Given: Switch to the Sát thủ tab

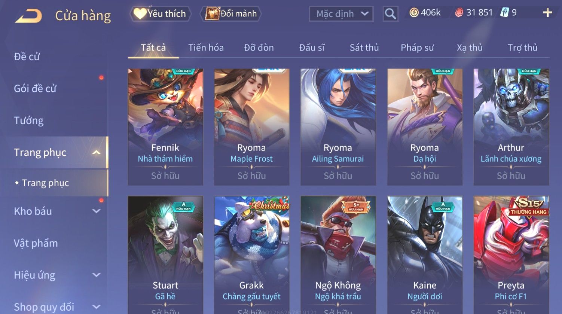Looking at the screenshot, I should pyautogui.click(x=364, y=48).
